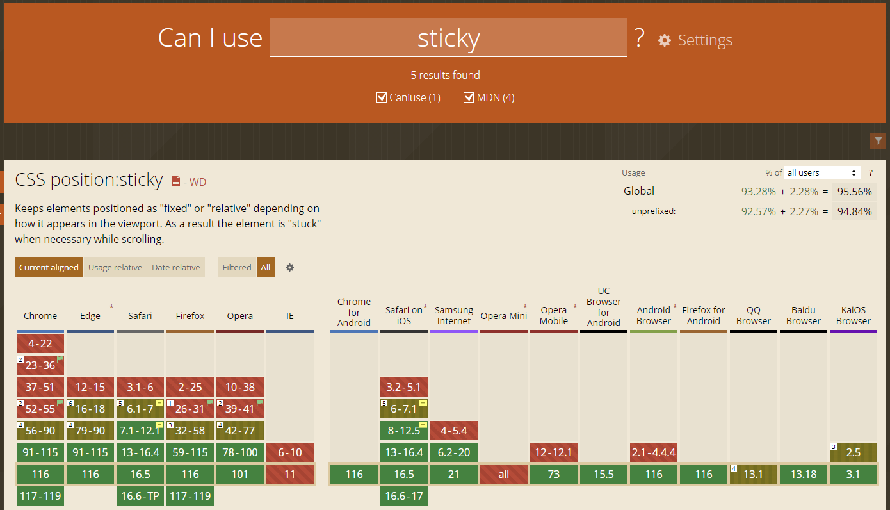Click the Firefox column header
Viewport: 890px width, 510px height.
click(x=190, y=316)
